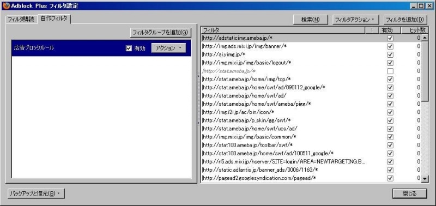
Task: Sort by the ヒット数 column header
Action: pyautogui.click(x=415, y=31)
